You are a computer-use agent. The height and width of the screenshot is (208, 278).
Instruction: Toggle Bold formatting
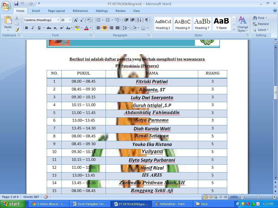pos(26,28)
